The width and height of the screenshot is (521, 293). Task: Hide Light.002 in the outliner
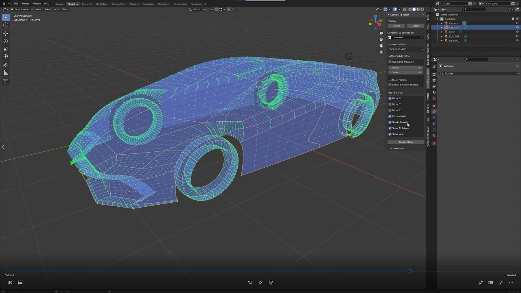(x=517, y=41)
